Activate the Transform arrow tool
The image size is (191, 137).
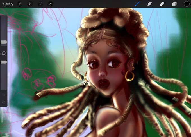(51, 4)
